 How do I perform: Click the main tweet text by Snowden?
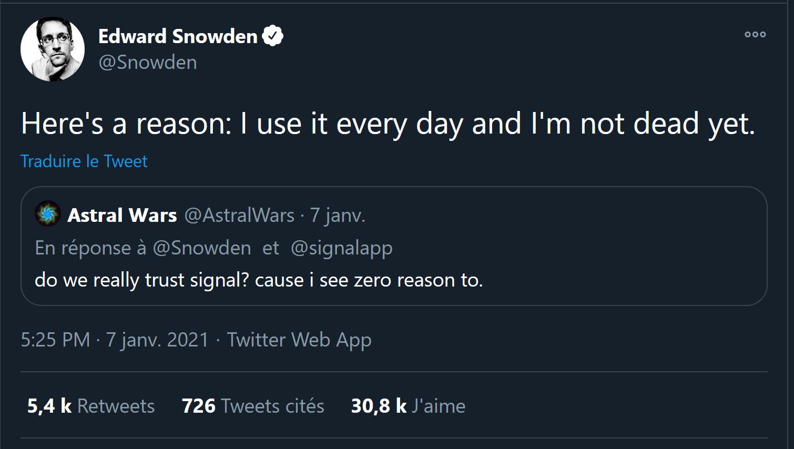pos(388,124)
